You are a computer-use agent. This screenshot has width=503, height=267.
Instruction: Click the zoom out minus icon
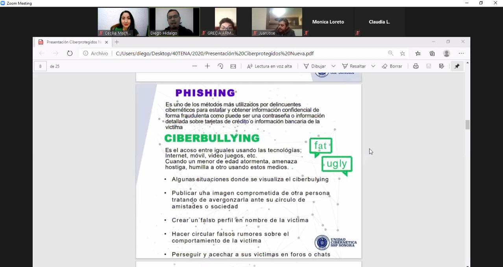(x=194, y=66)
